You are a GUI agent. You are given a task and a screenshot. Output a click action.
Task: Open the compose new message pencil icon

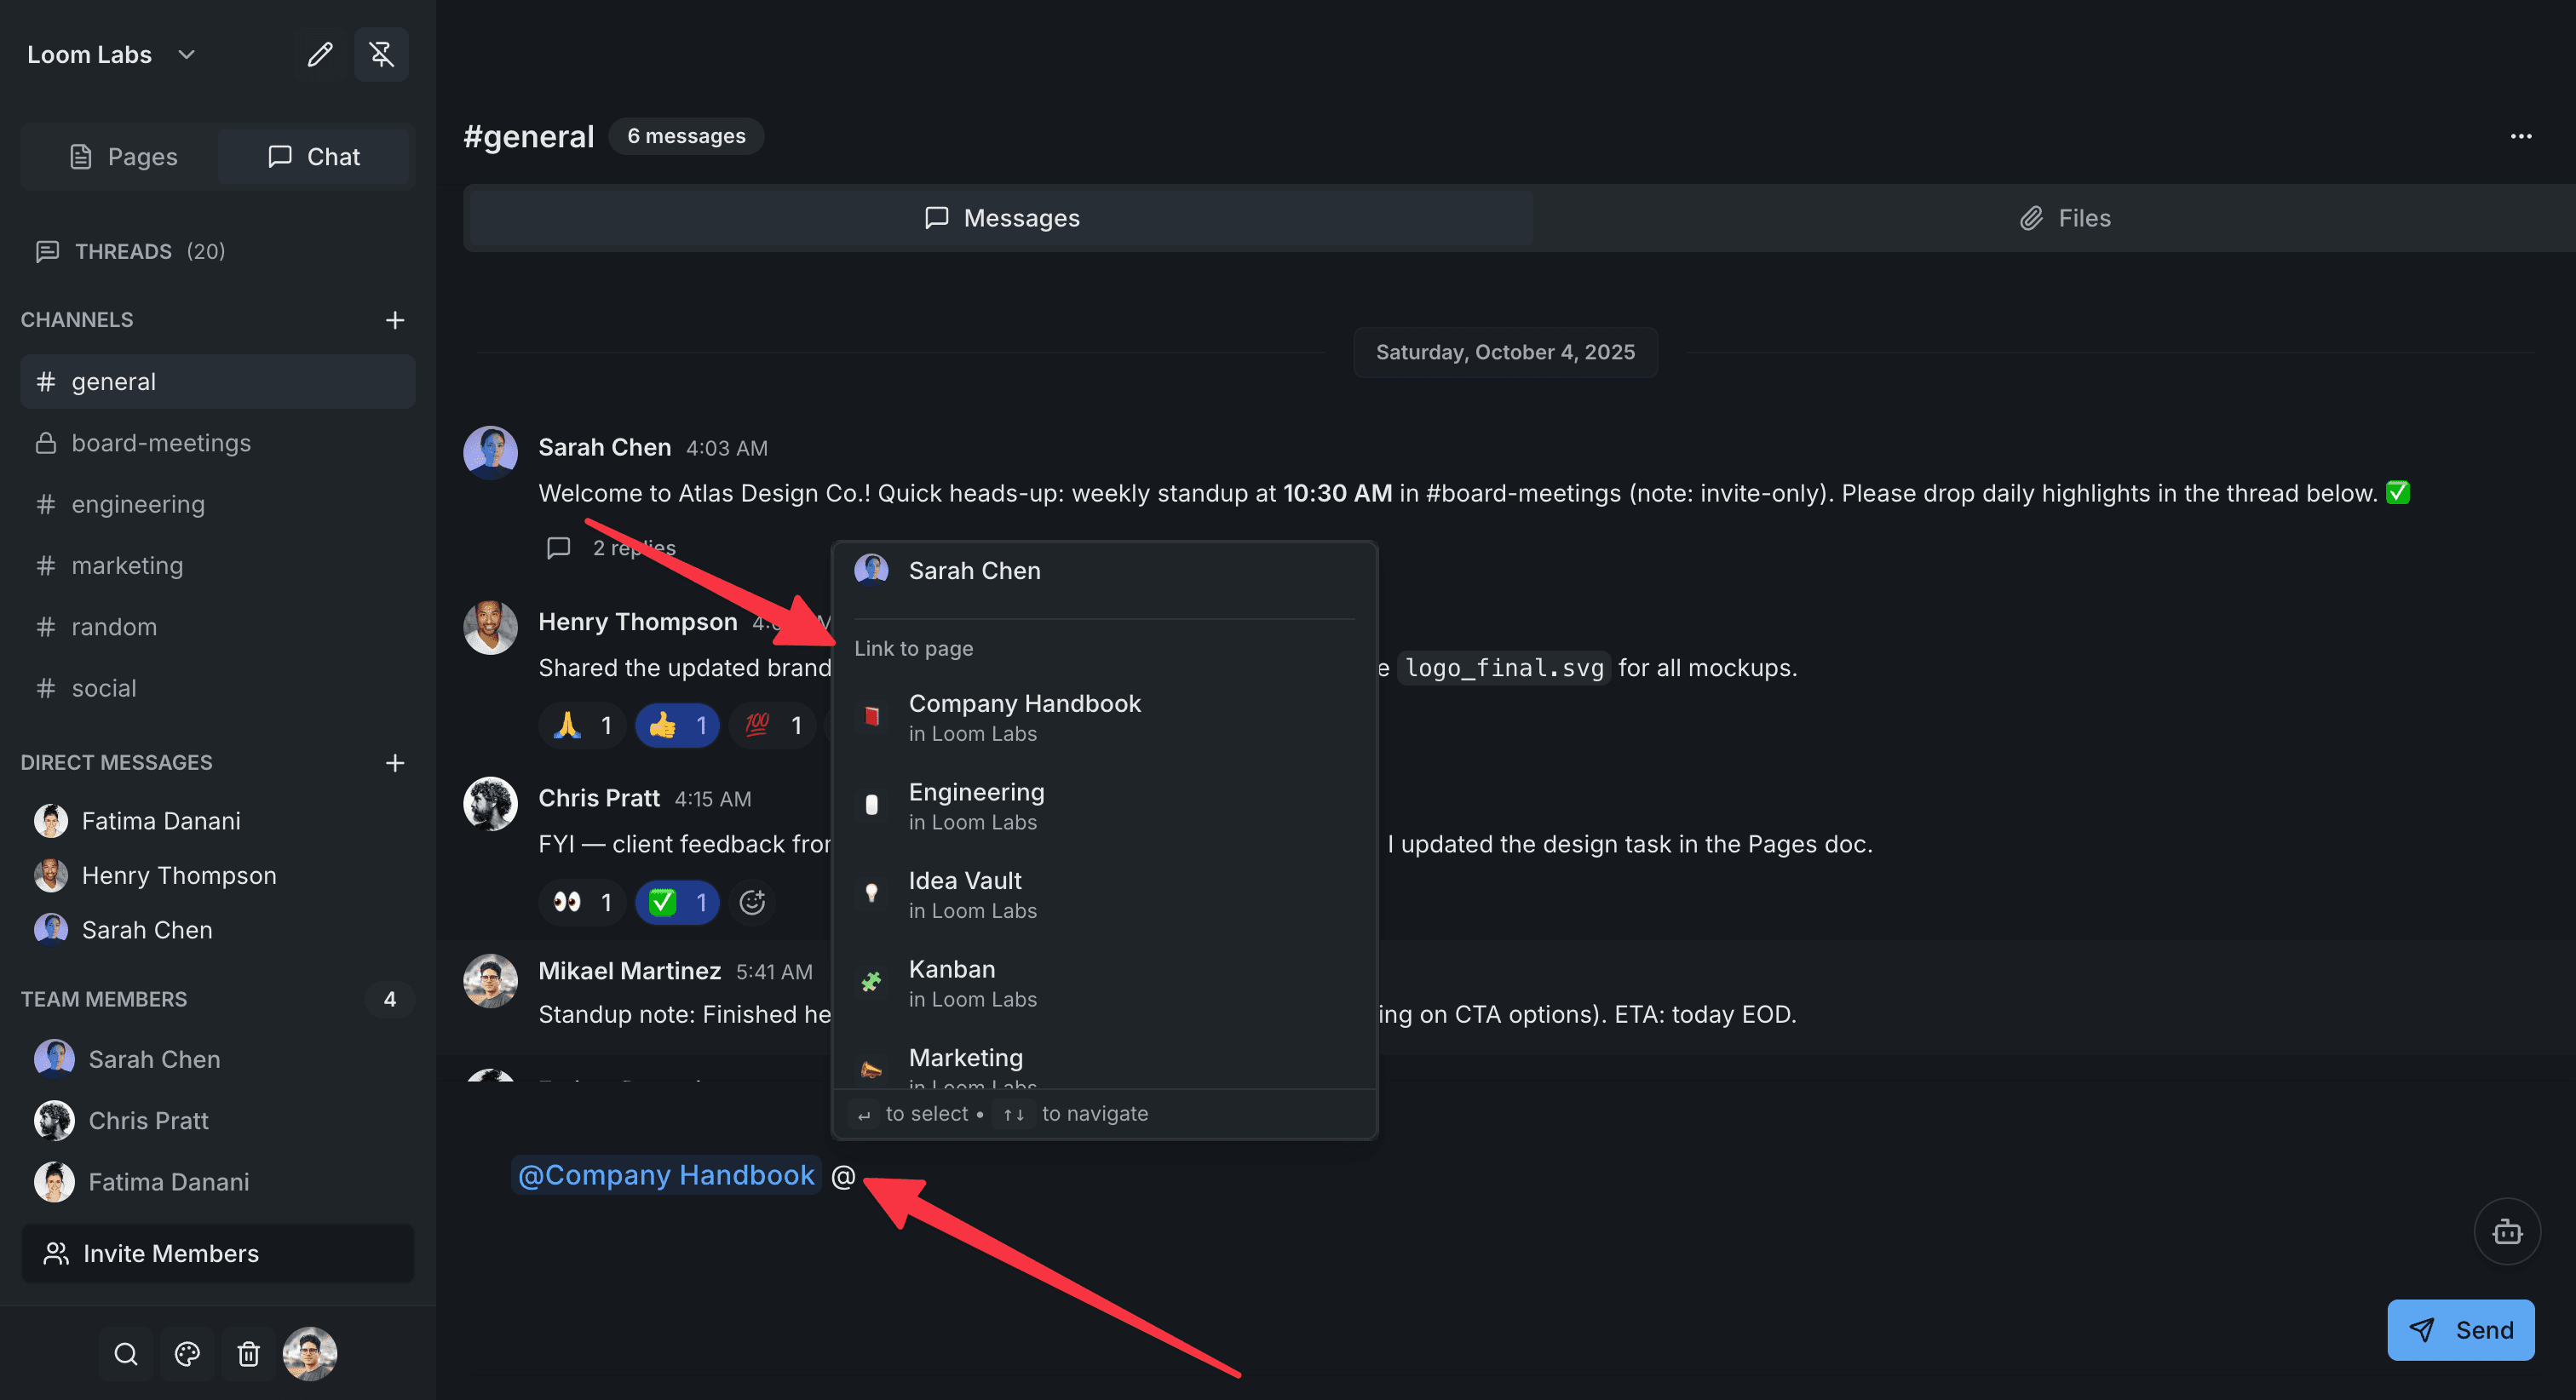[320, 55]
